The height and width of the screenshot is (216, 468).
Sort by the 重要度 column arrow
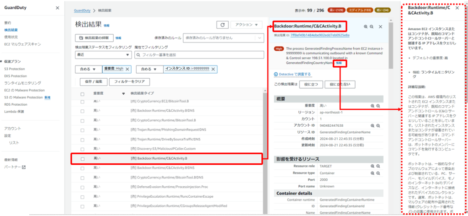[x=123, y=94]
